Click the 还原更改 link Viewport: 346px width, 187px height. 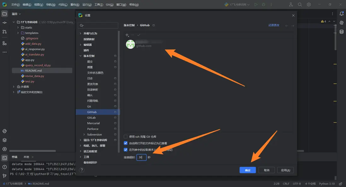point(274,25)
